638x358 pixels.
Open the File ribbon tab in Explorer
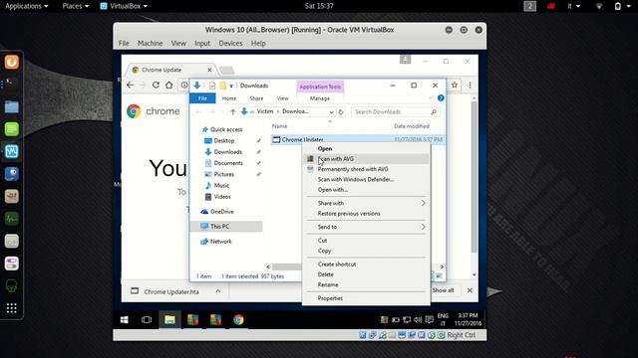(x=202, y=98)
